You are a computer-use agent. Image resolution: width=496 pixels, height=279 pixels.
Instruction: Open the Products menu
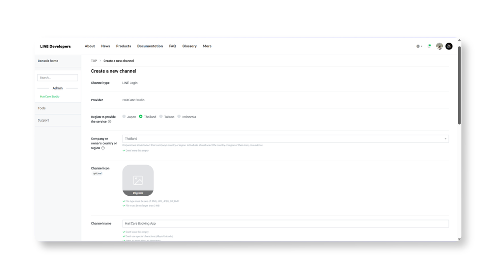[x=124, y=46]
